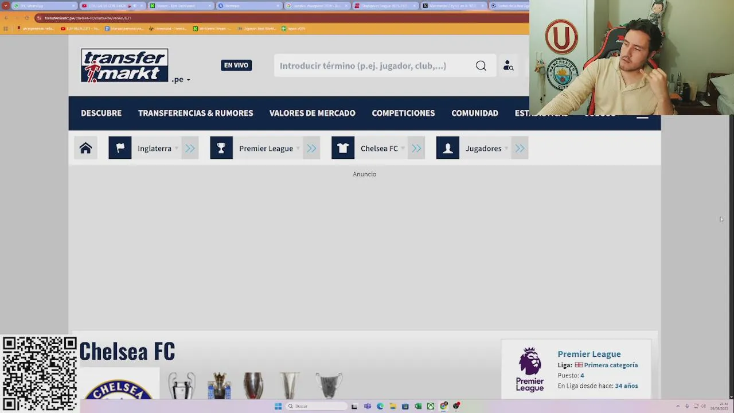734x413 pixels.
Task: Select the fifth wide cup trophy icon
Action: tap(329, 385)
